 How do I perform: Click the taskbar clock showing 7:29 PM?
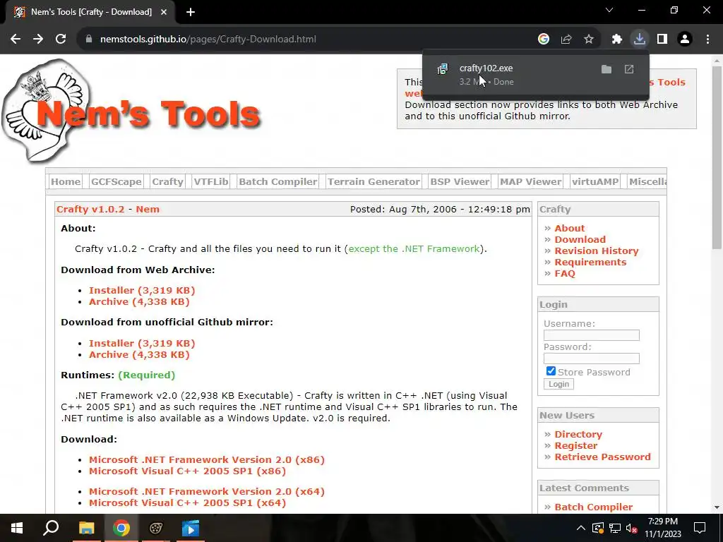pyautogui.click(x=662, y=528)
